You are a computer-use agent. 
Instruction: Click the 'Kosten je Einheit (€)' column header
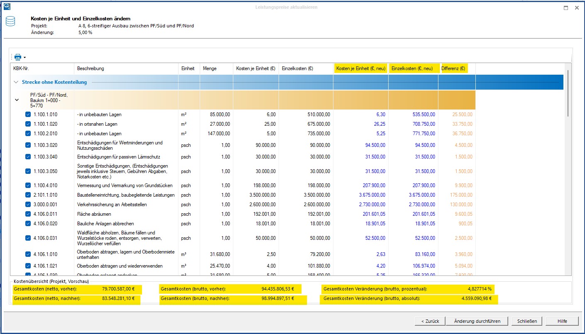coord(256,68)
